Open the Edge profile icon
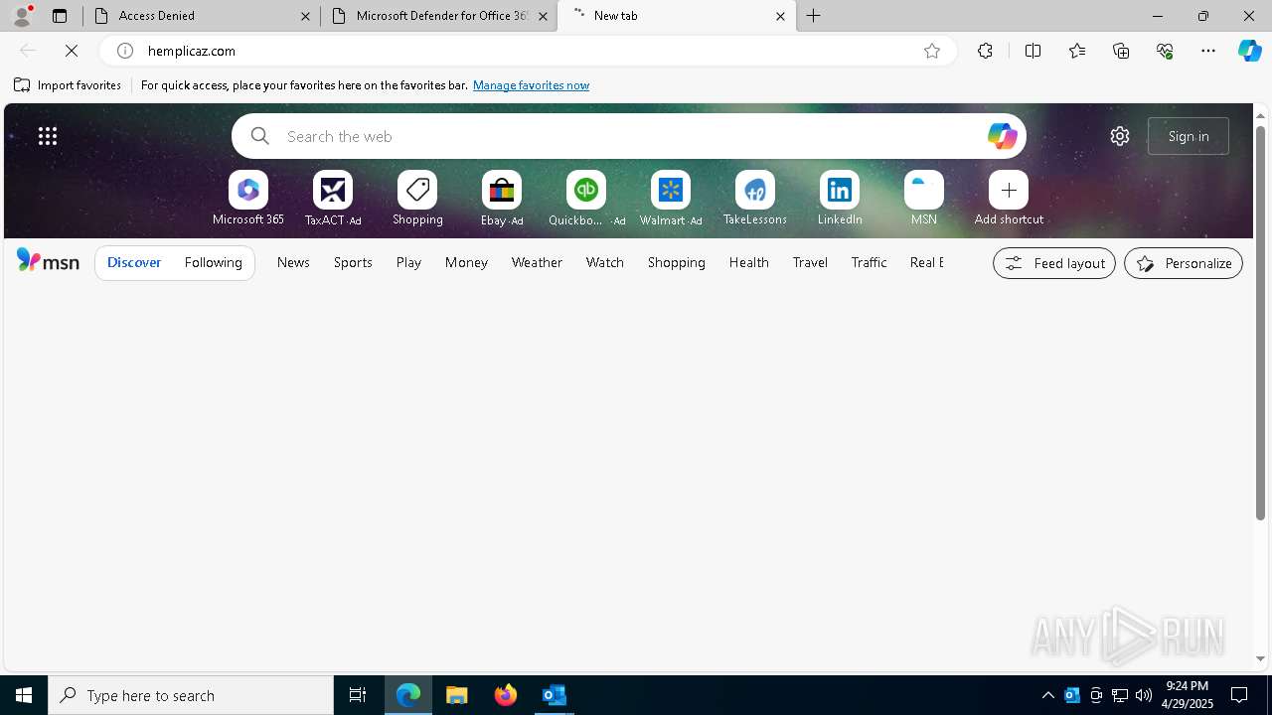This screenshot has width=1272, height=715. [x=22, y=16]
